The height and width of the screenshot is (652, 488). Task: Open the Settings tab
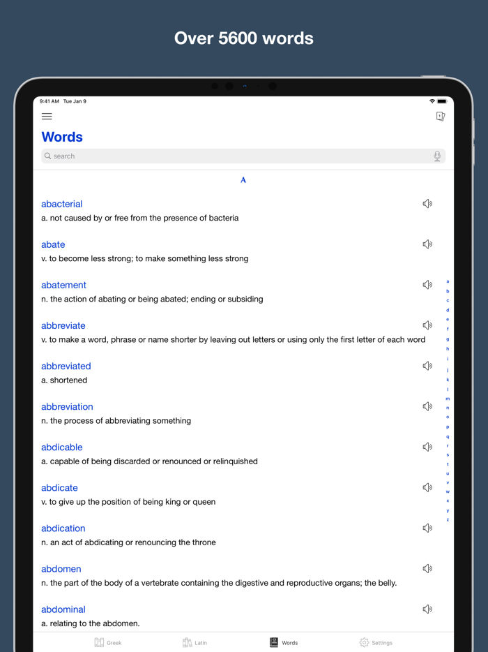click(x=376, y=642)
